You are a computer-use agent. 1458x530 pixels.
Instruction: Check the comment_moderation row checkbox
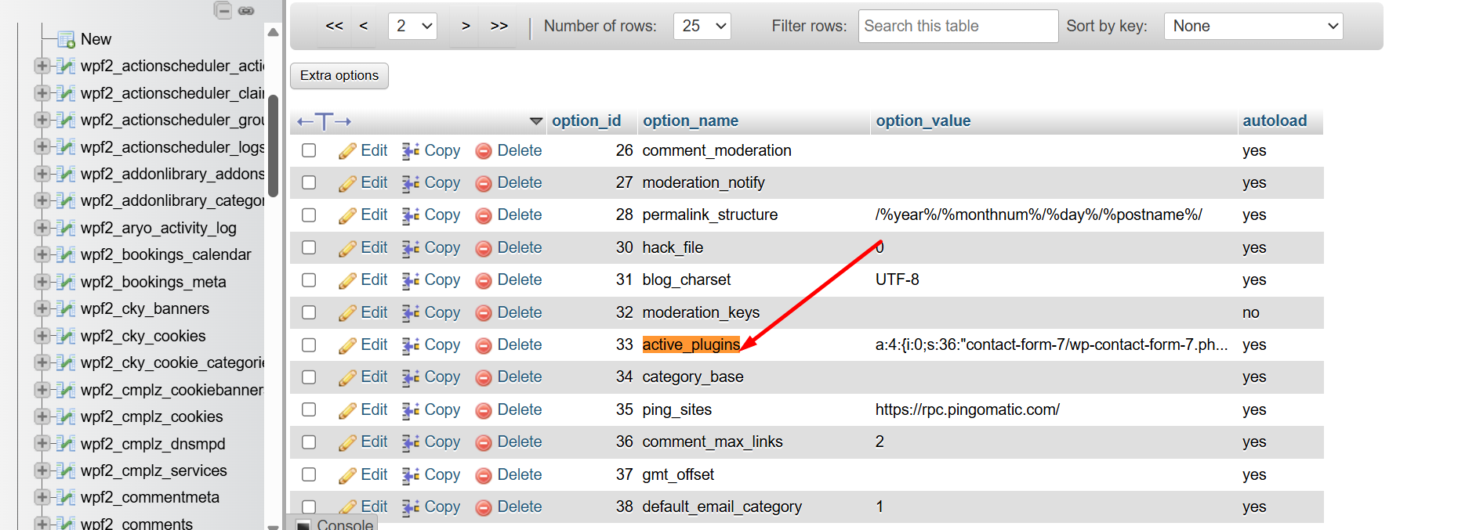tap(309, 150)
